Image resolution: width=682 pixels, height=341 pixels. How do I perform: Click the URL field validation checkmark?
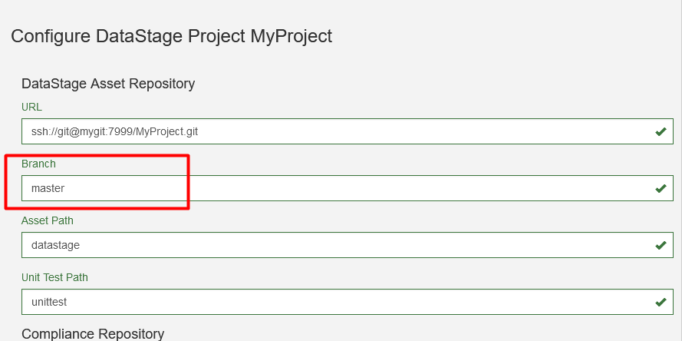[660, 132]
